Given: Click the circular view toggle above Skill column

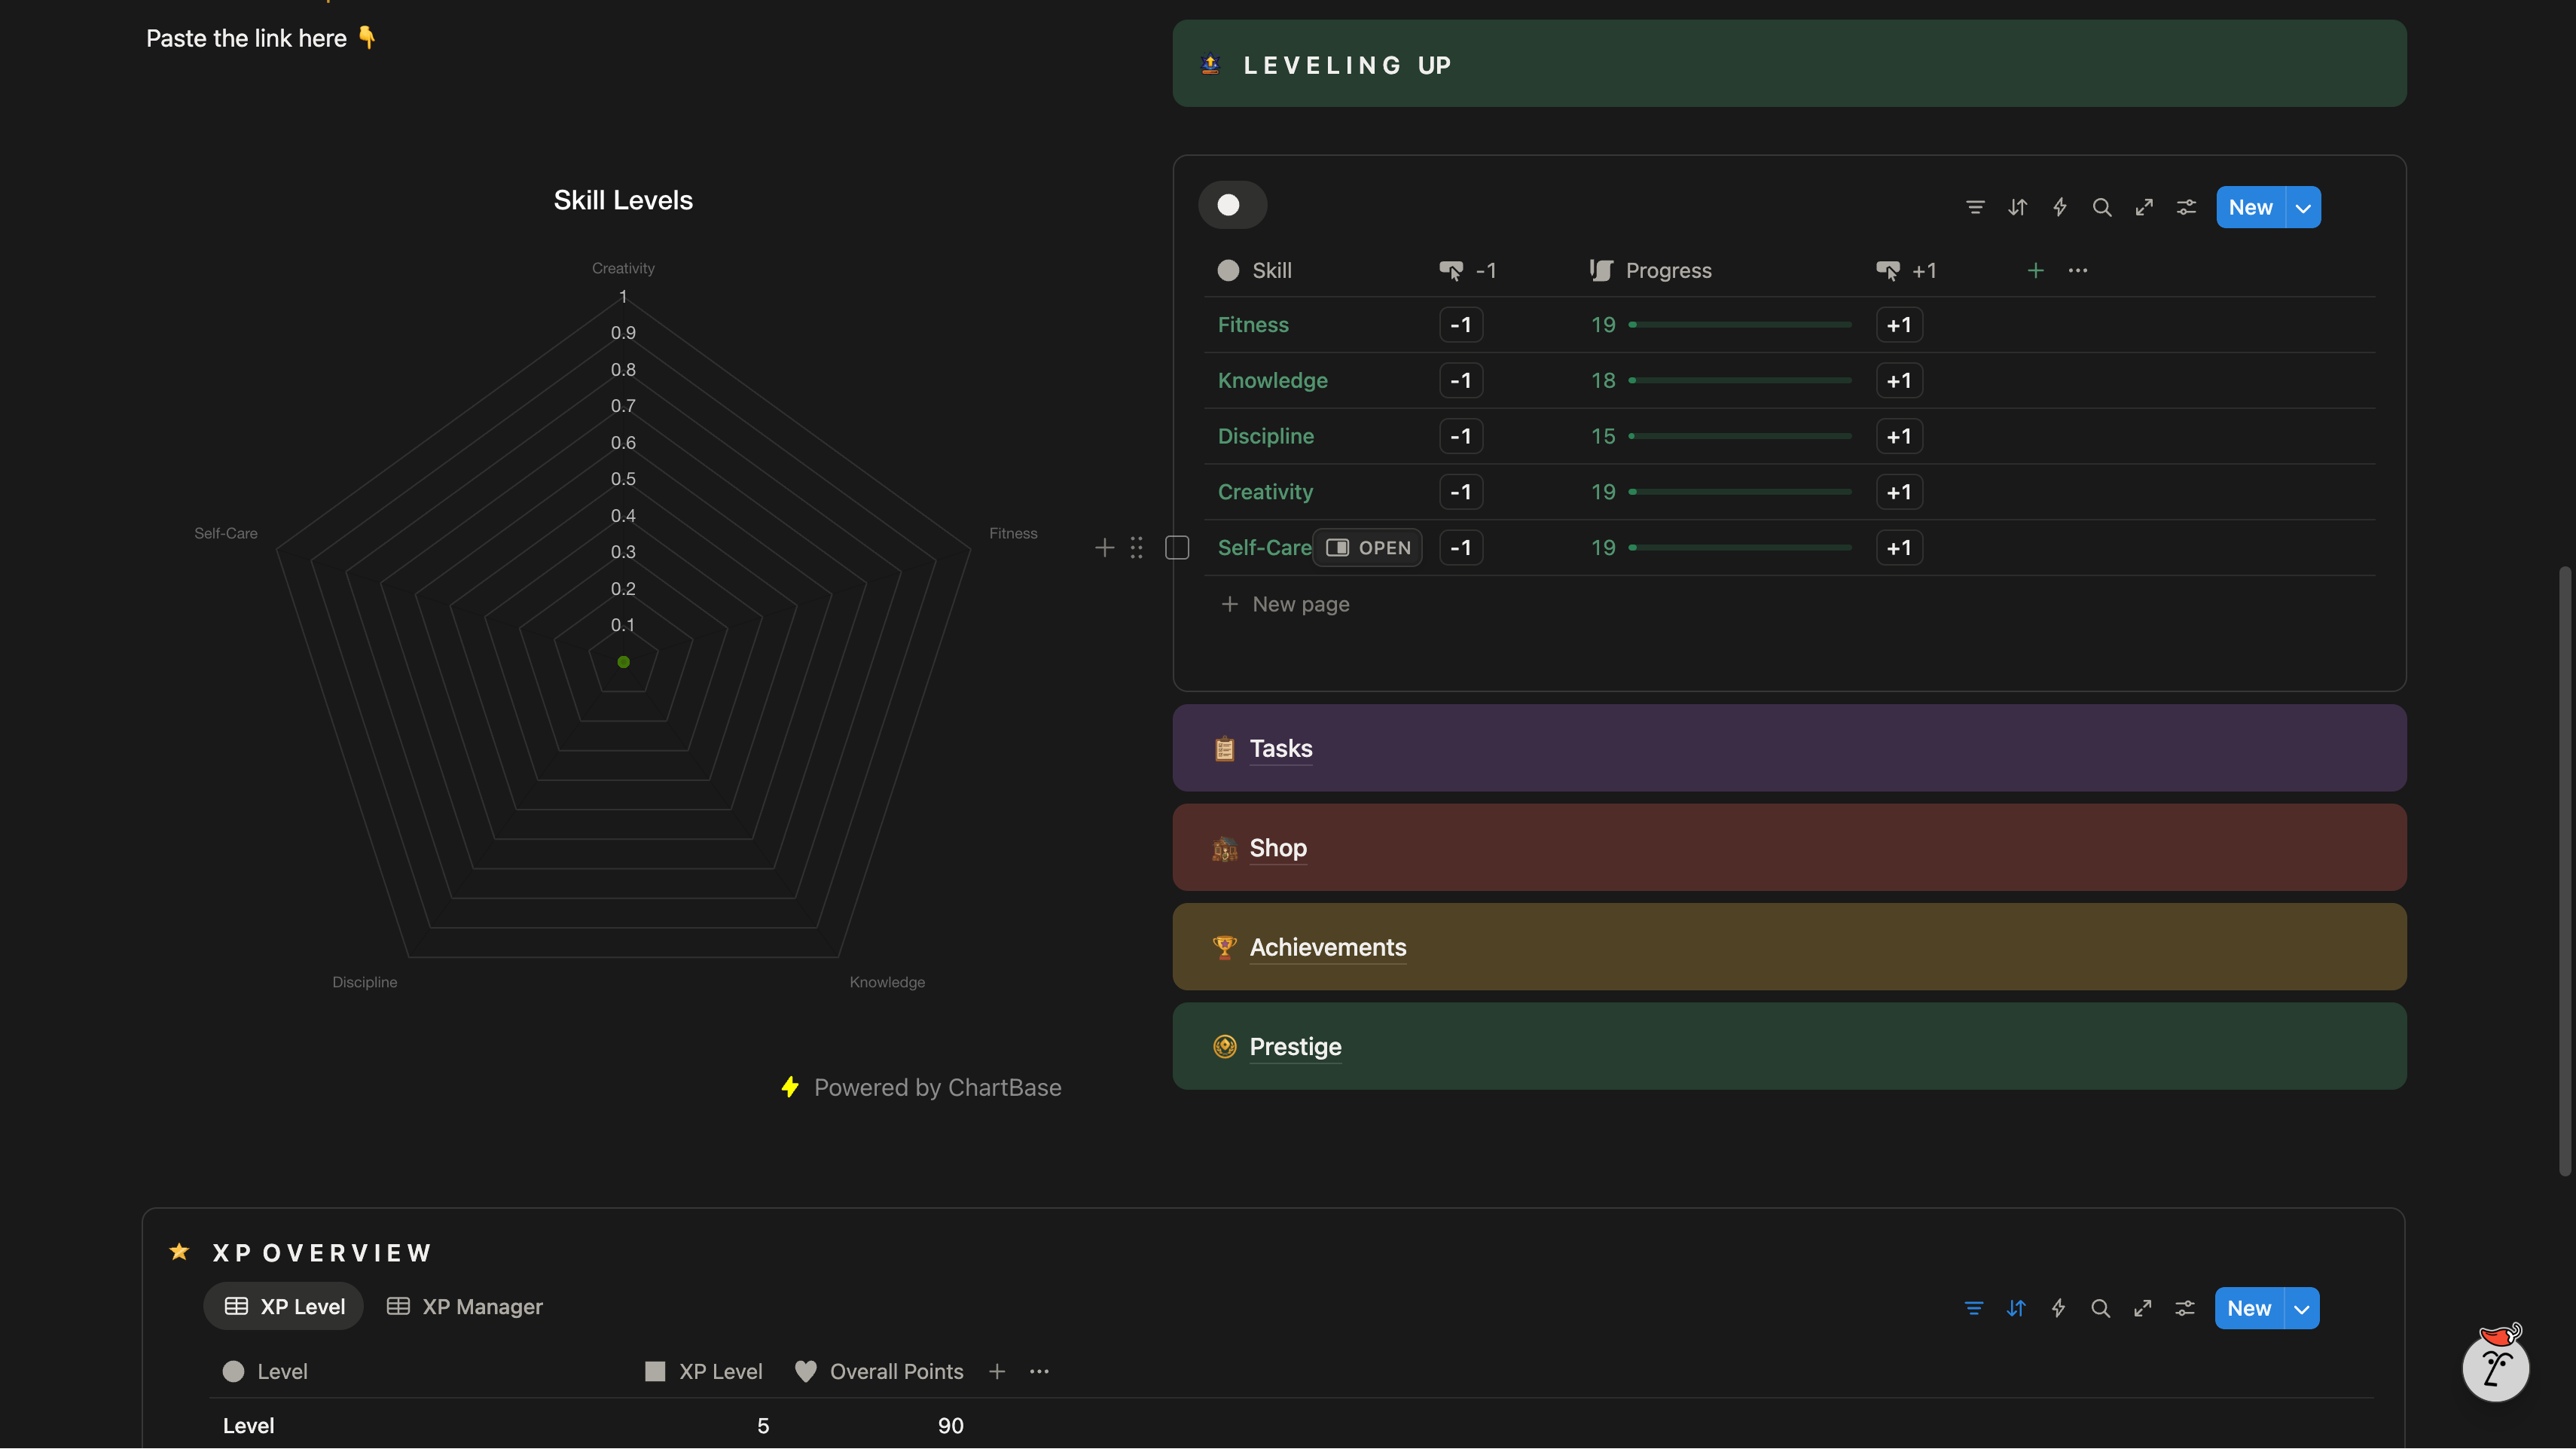Looking at the screenshot, I should tap(1232, 205).
